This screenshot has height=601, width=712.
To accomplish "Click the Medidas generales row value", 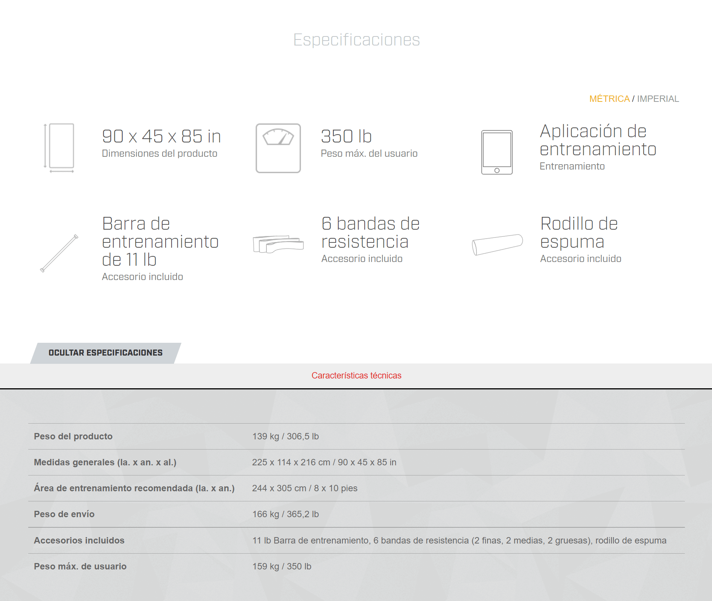I will [324, 462].
